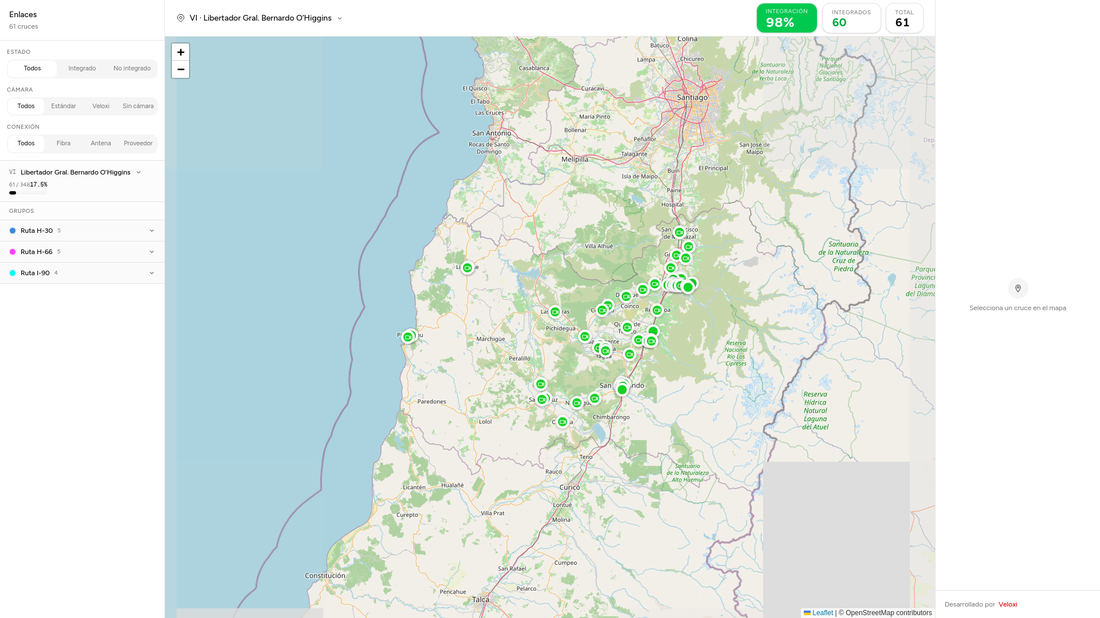Screen dimensions: 1100x618
Task: Expand the Ruta H-30 group
Action: pyautogui.click(x=151, y=231)
